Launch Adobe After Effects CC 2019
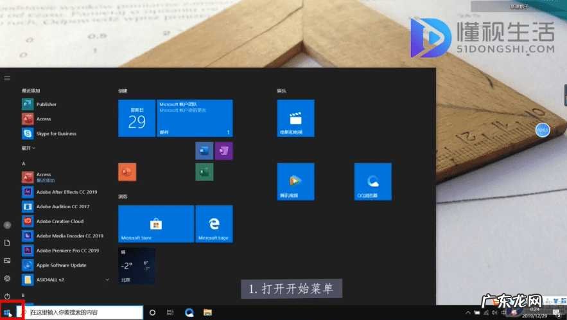The height and width of the screenshot is (320, 567). 66,192
